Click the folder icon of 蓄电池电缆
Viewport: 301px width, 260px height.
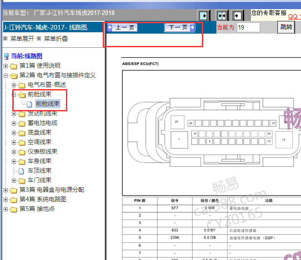tap(22, 123)
